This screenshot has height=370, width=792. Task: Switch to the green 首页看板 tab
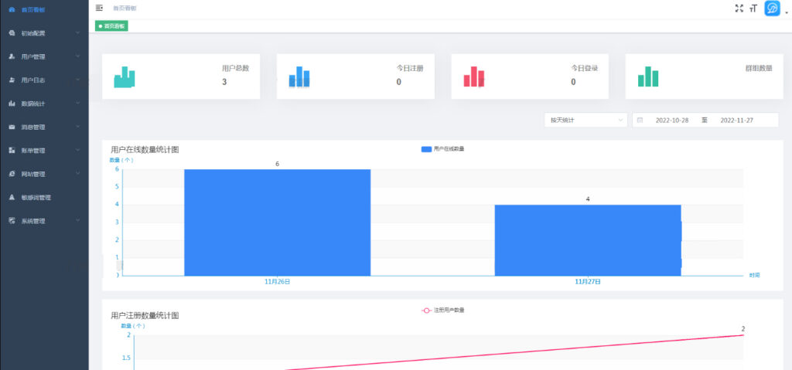[x=112, y=25]
